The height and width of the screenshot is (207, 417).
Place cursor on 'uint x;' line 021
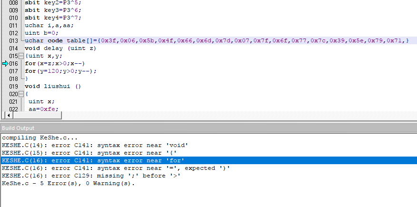click(x=41, y=101)
